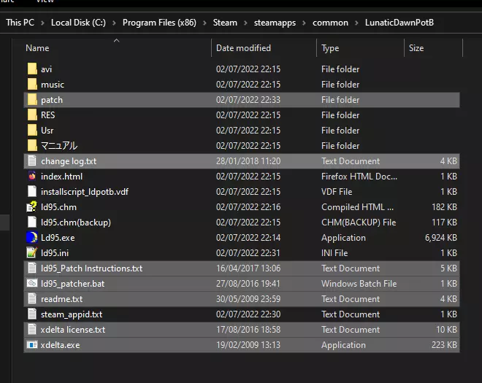
Task: Select the file name RES
Action: [x=48, y=115]
